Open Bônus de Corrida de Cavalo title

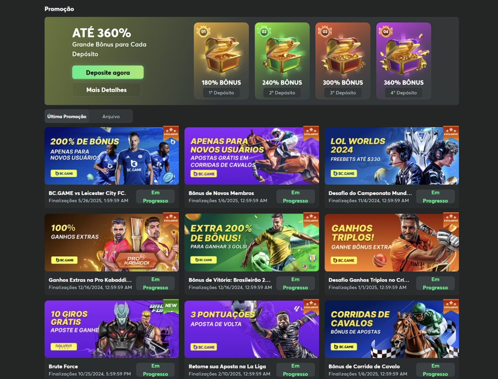(x=364, y=366)
